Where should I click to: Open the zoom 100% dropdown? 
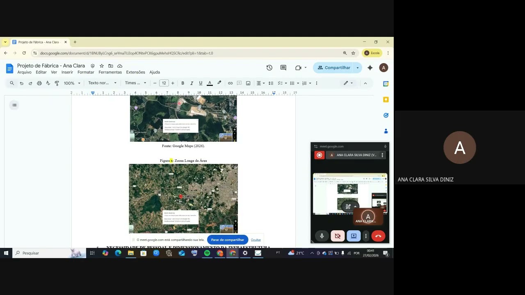[72, 83]
